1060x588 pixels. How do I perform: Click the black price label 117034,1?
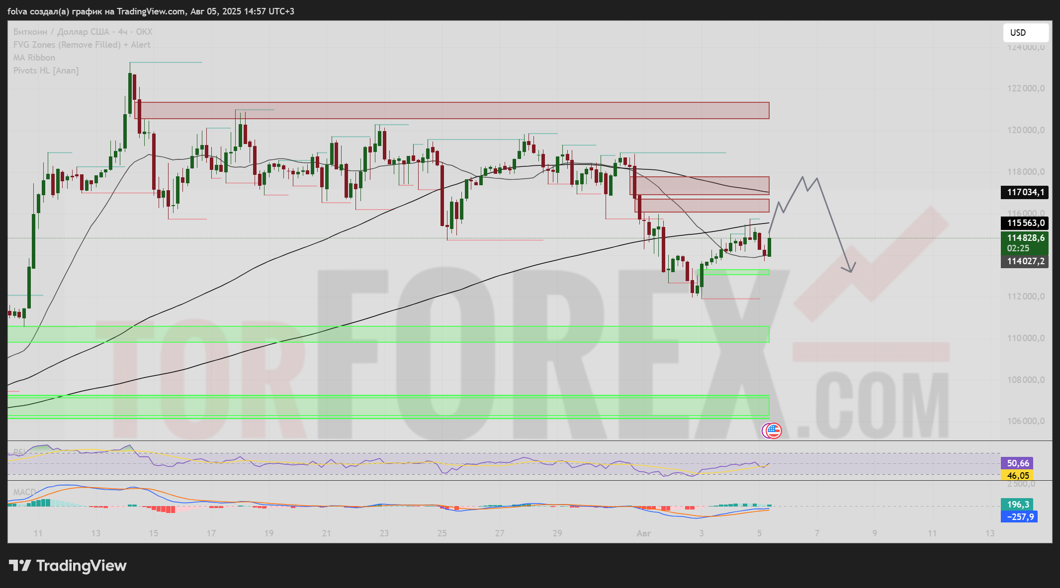coord(1025,192)
